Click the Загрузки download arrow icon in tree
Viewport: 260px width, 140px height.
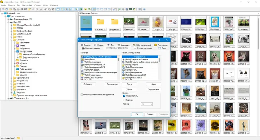14,92
